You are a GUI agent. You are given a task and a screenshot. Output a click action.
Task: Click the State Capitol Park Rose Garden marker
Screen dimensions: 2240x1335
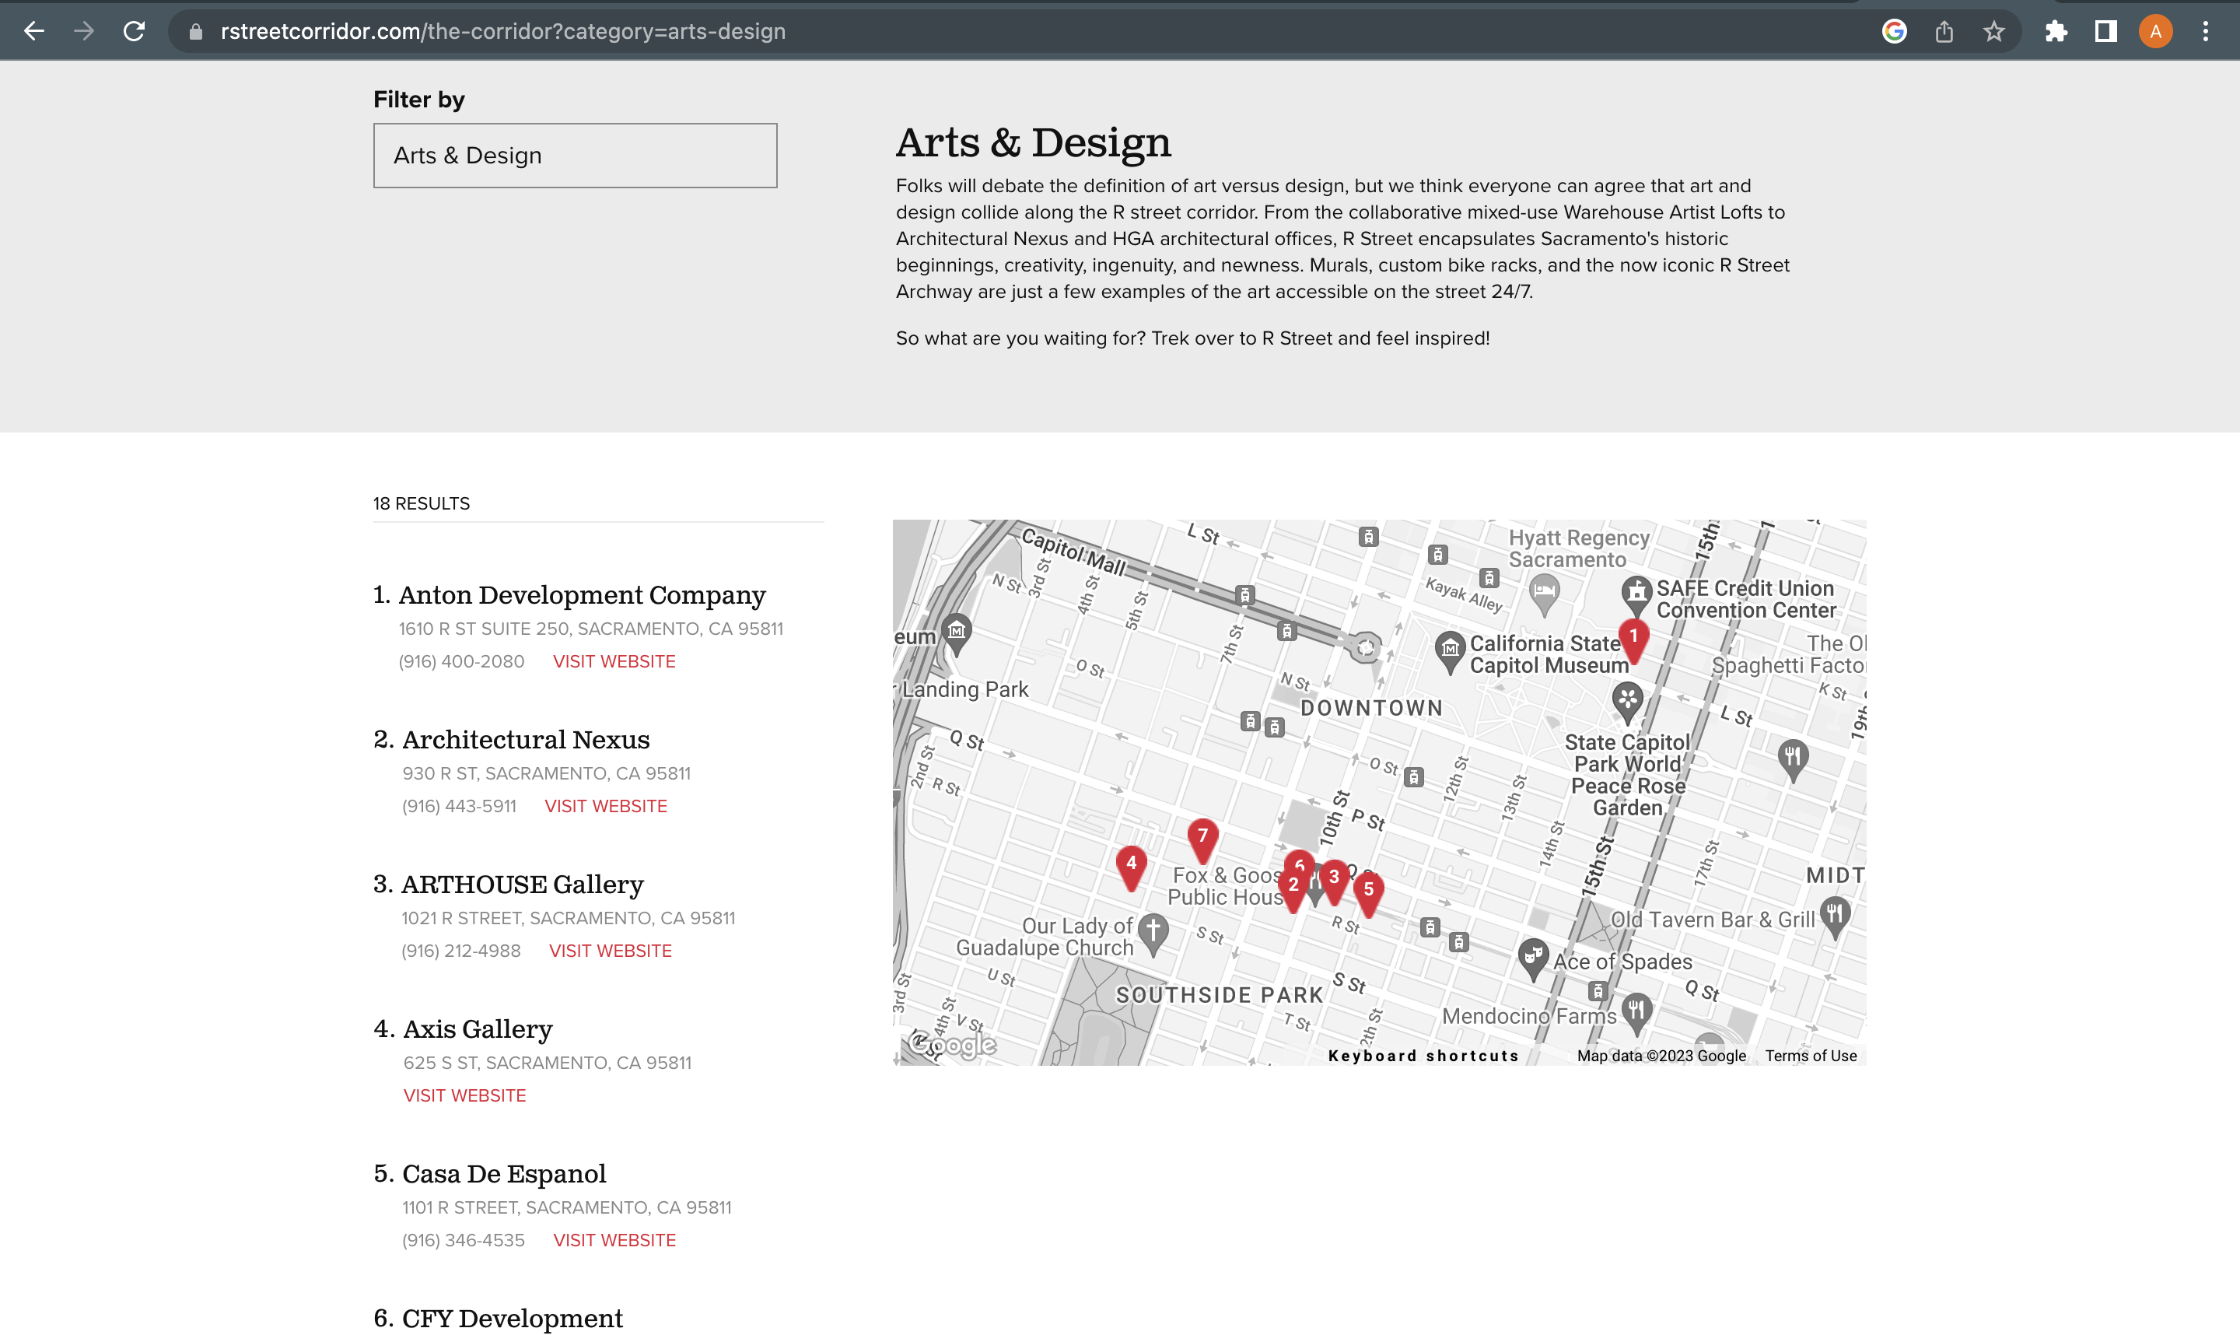click(1626, 701)
